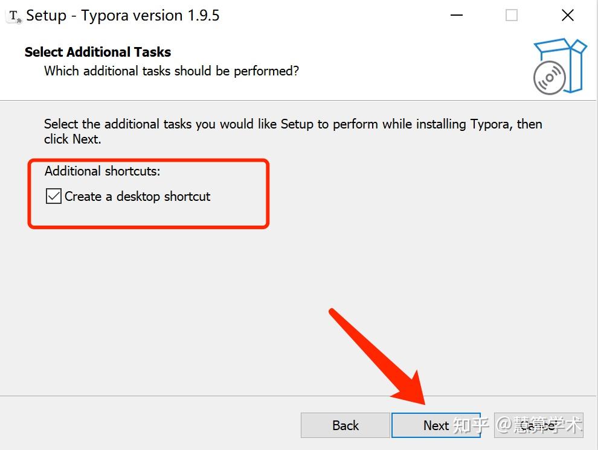Click the installer box-and-disc icon

[559, 66]
